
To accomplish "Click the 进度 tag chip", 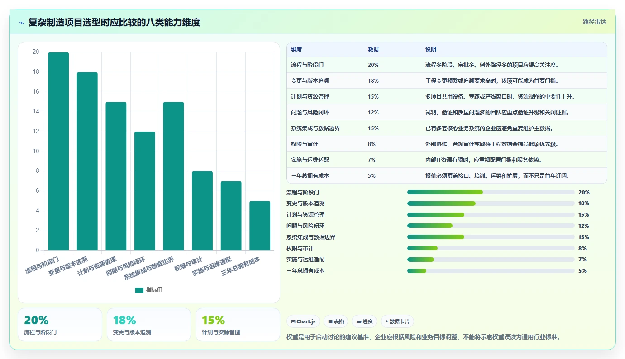I will click(364, 321).
